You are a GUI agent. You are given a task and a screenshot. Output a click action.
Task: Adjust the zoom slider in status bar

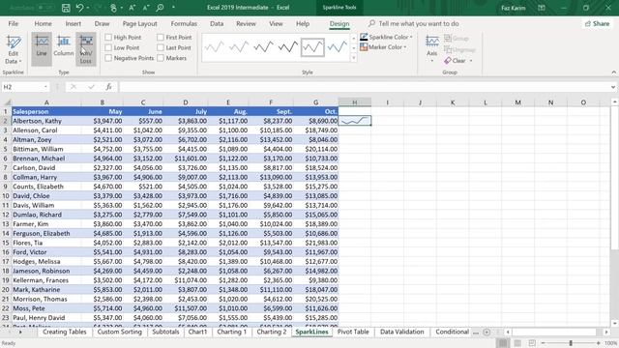click(x=571, y=343)
